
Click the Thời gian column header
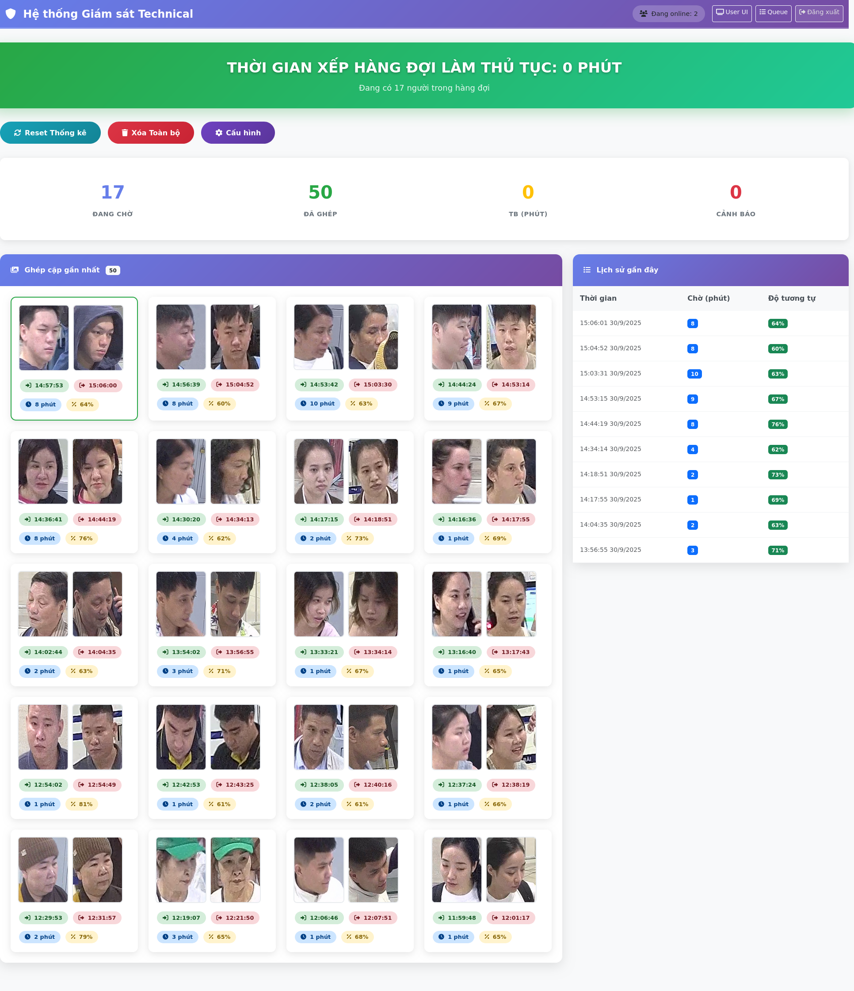(598, 298)
